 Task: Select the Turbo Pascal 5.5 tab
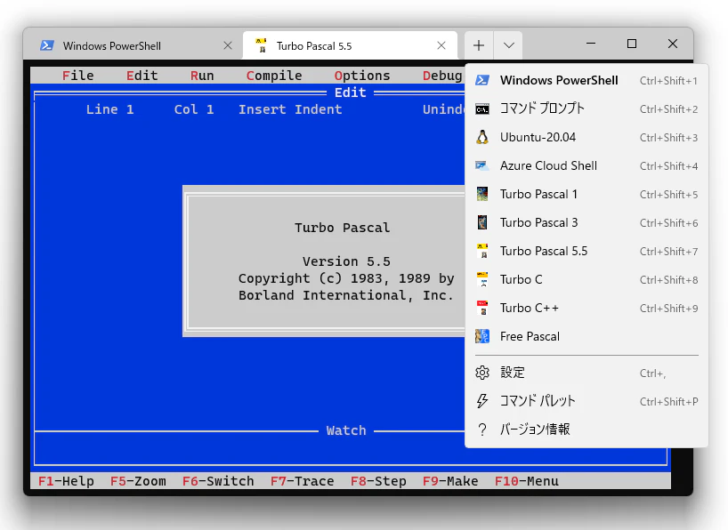[350, 45]
